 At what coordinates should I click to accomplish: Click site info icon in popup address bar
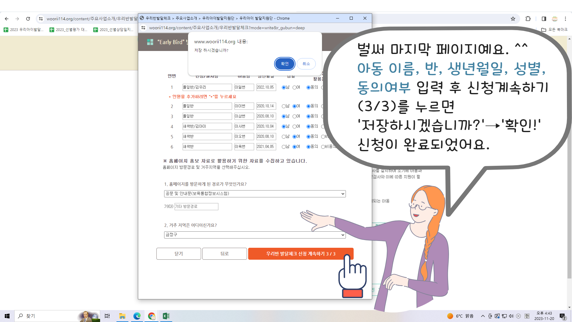pyautogui.click(x=143, y=28)
